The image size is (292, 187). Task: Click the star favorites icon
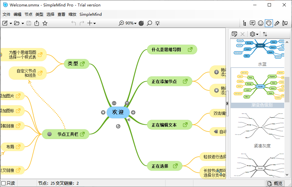pyautogui.click(x=45, y=23)
